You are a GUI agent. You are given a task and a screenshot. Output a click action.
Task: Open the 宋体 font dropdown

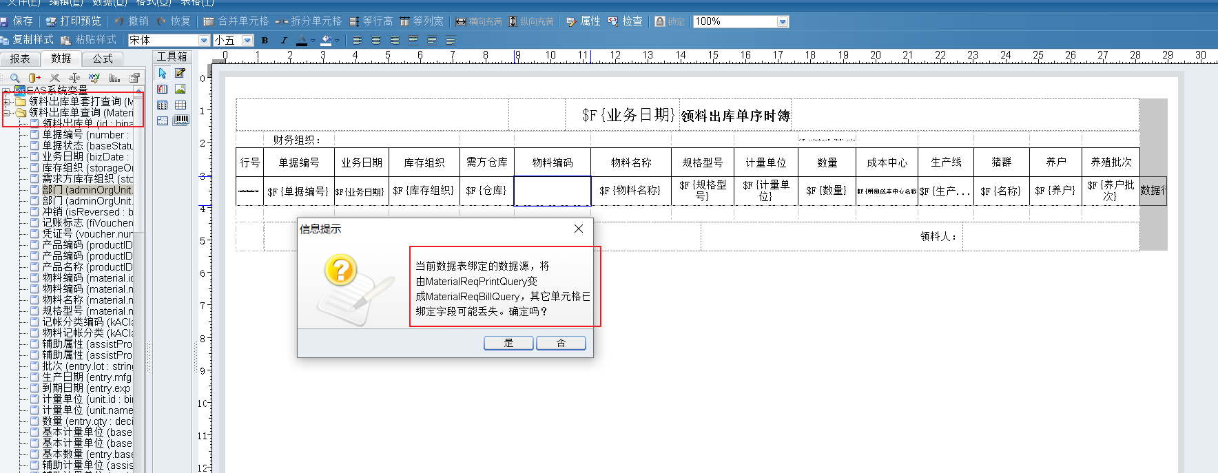[204, 41]
